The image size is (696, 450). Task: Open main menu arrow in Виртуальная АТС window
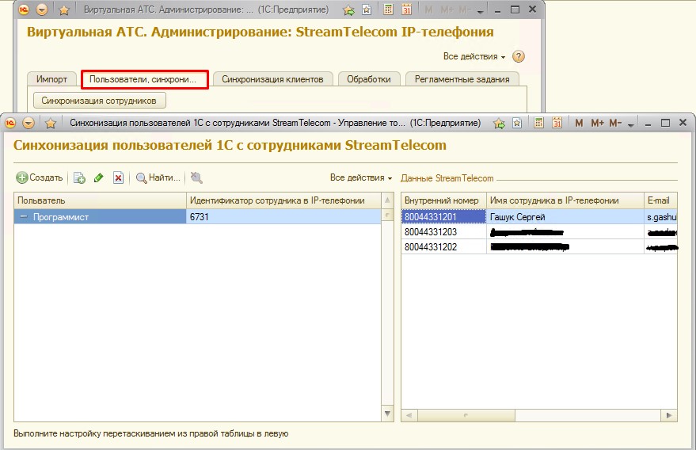coord(42,10)
